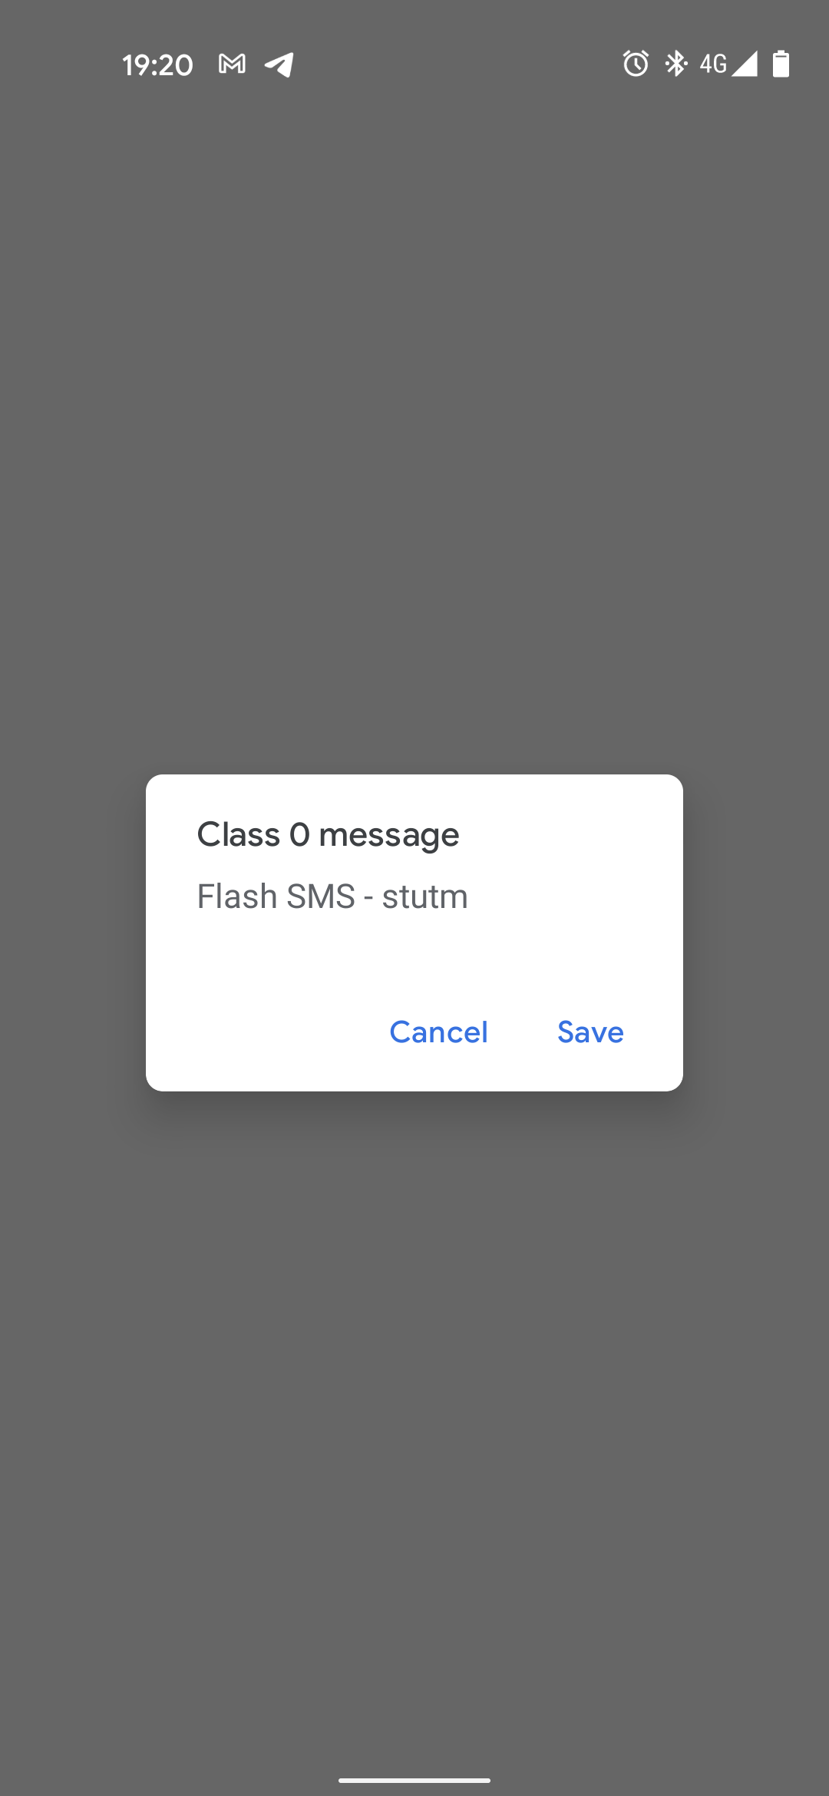Tap the Save button in dialog

tap(590, 1032)
